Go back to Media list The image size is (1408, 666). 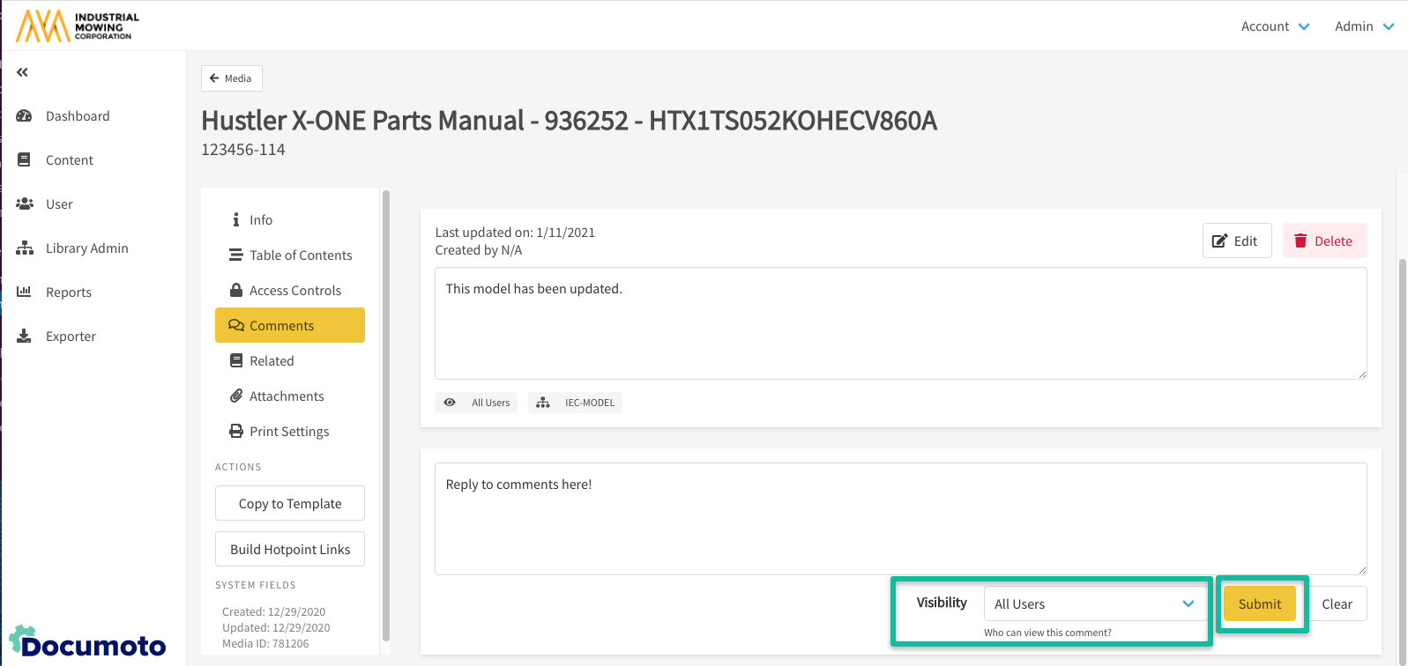click(x=231, y=78)
